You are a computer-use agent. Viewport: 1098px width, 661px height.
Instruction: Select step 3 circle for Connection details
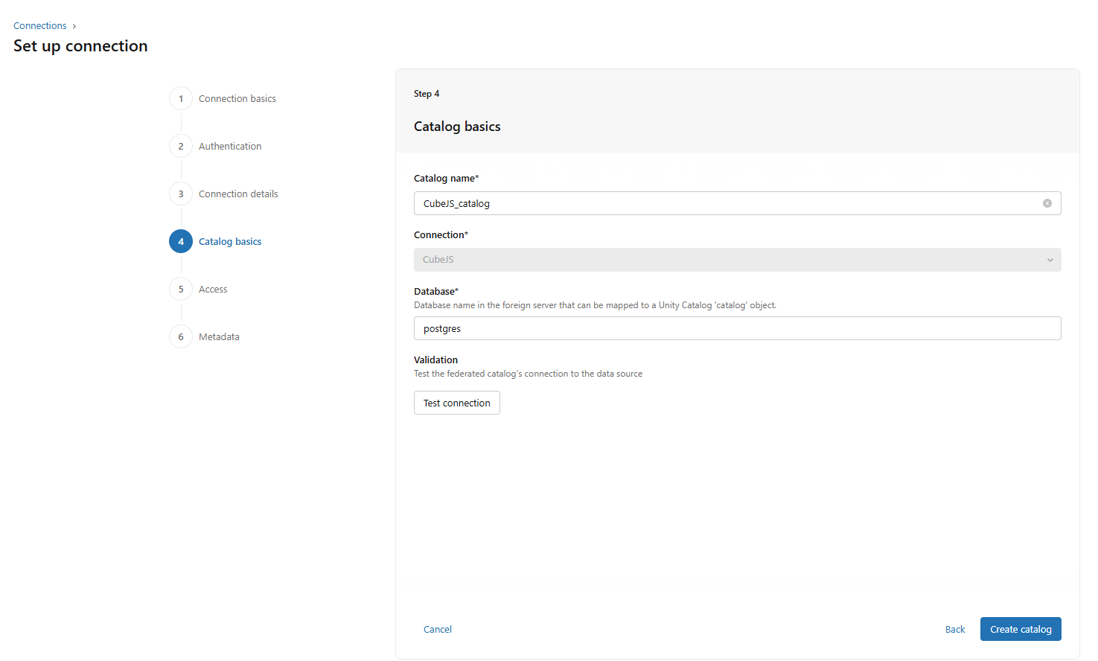coord(181,194)
